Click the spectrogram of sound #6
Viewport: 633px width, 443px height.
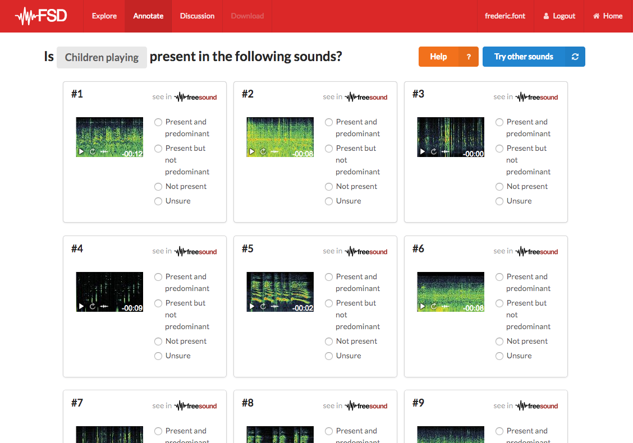[x=451, y=292]
